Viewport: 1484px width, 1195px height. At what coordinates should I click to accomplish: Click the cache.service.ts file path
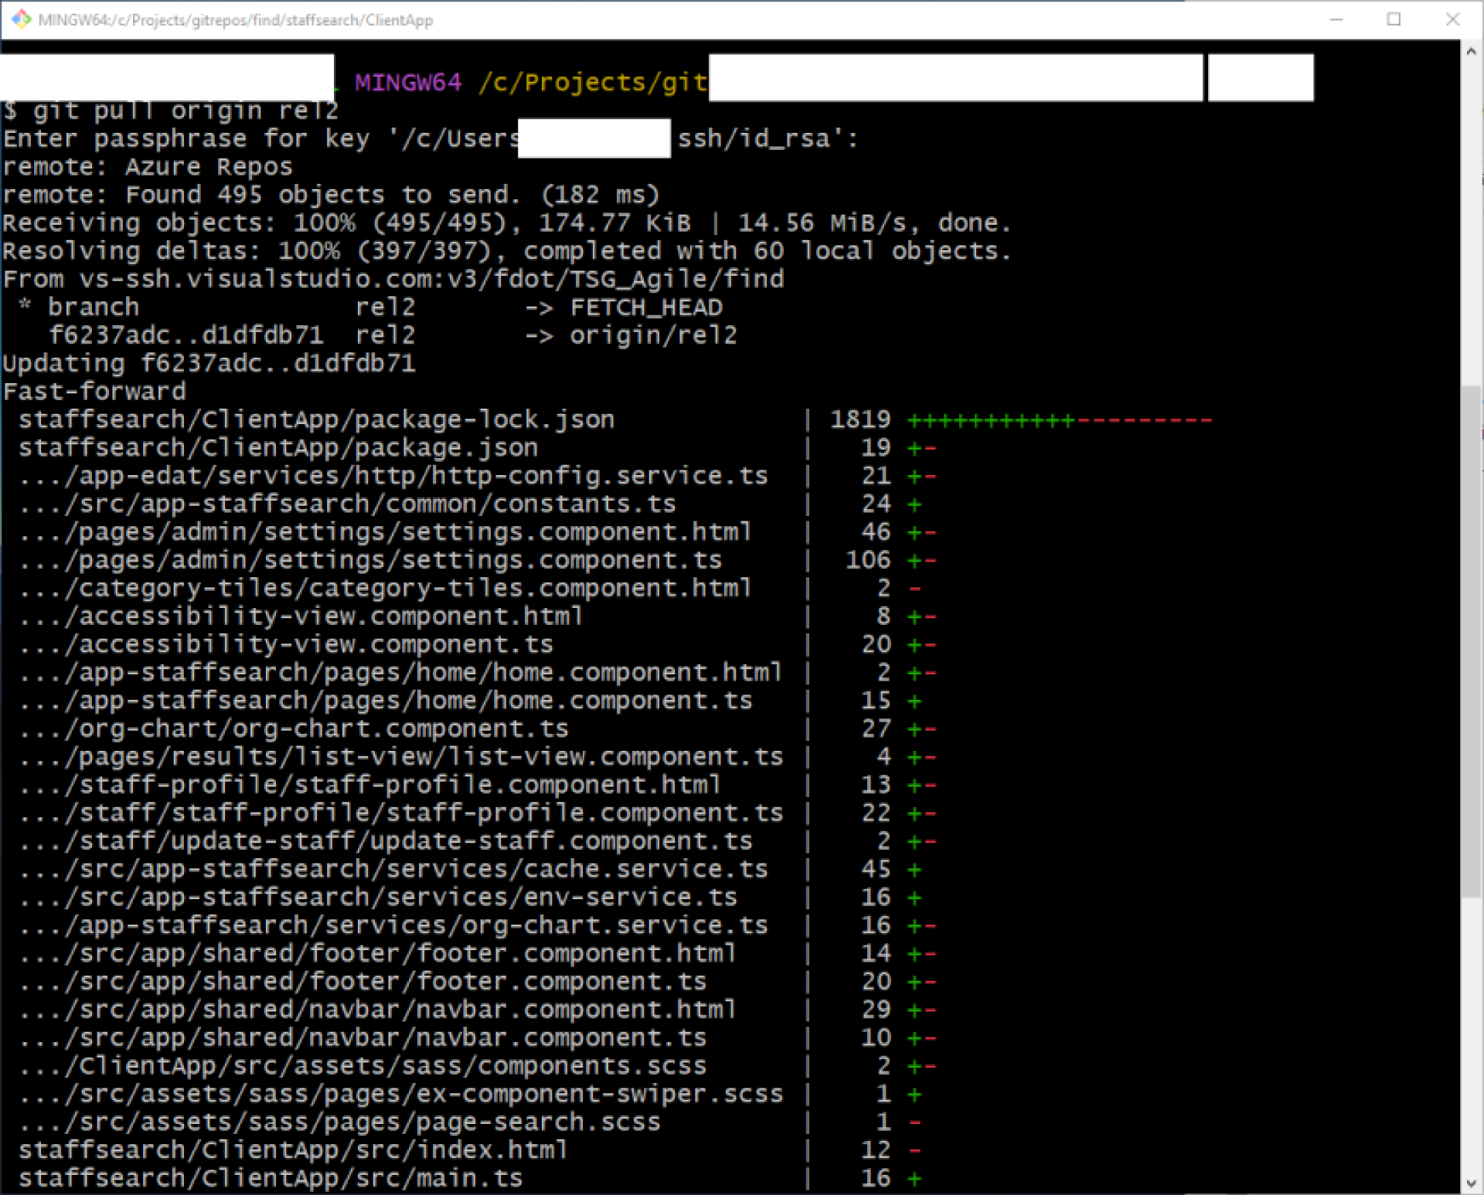coord(393,869)
